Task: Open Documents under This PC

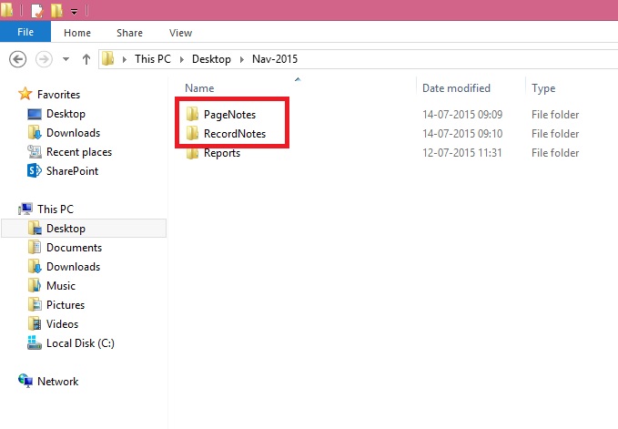Action: (x=74, y=248)
